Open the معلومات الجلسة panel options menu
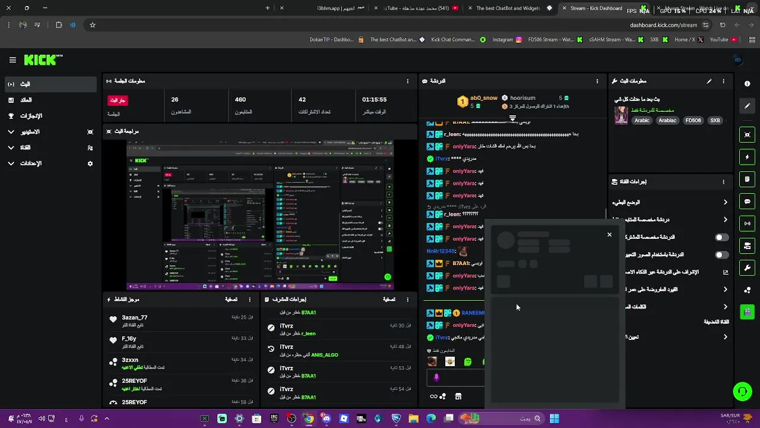760x428 pixels. pos(407,81)
